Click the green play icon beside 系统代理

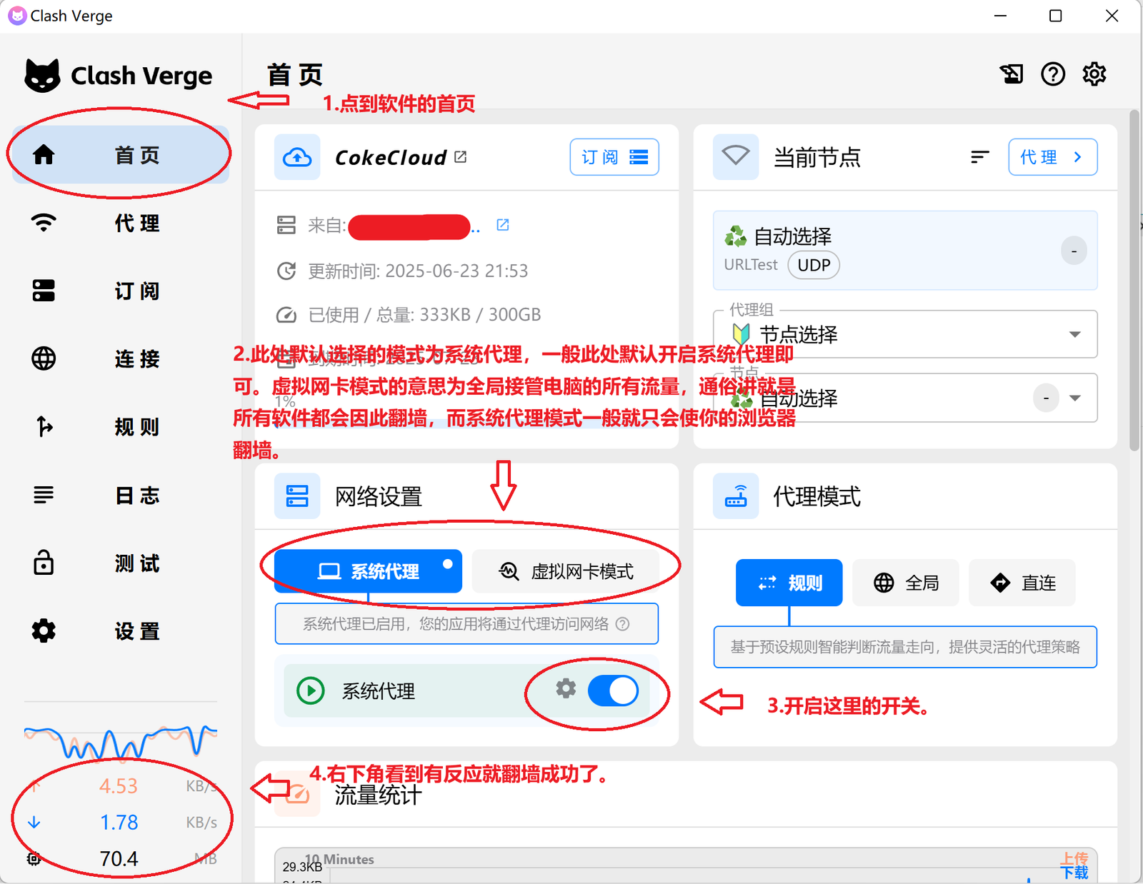(311, 690)
